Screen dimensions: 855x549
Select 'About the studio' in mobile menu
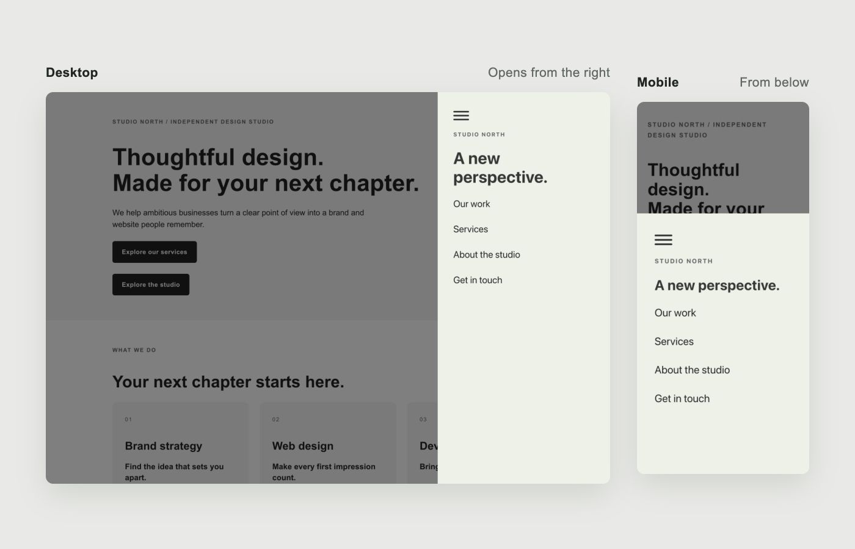[693, 370]
